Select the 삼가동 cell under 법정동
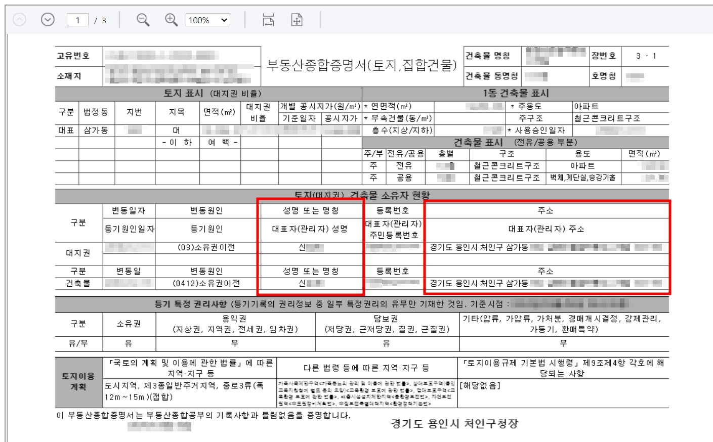The width and height of the screenshot is (713, 442). [96, 130]
